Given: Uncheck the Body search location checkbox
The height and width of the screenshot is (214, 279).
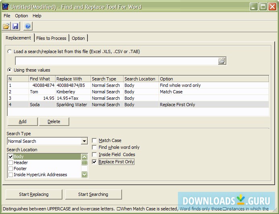Looking at the screenshot, I should [10, 156].
